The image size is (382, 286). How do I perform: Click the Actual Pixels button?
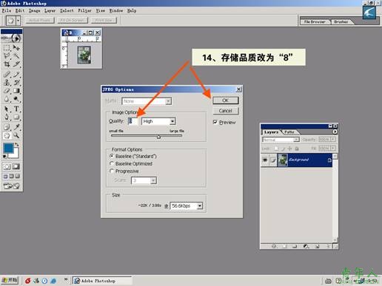coord(40,20)
